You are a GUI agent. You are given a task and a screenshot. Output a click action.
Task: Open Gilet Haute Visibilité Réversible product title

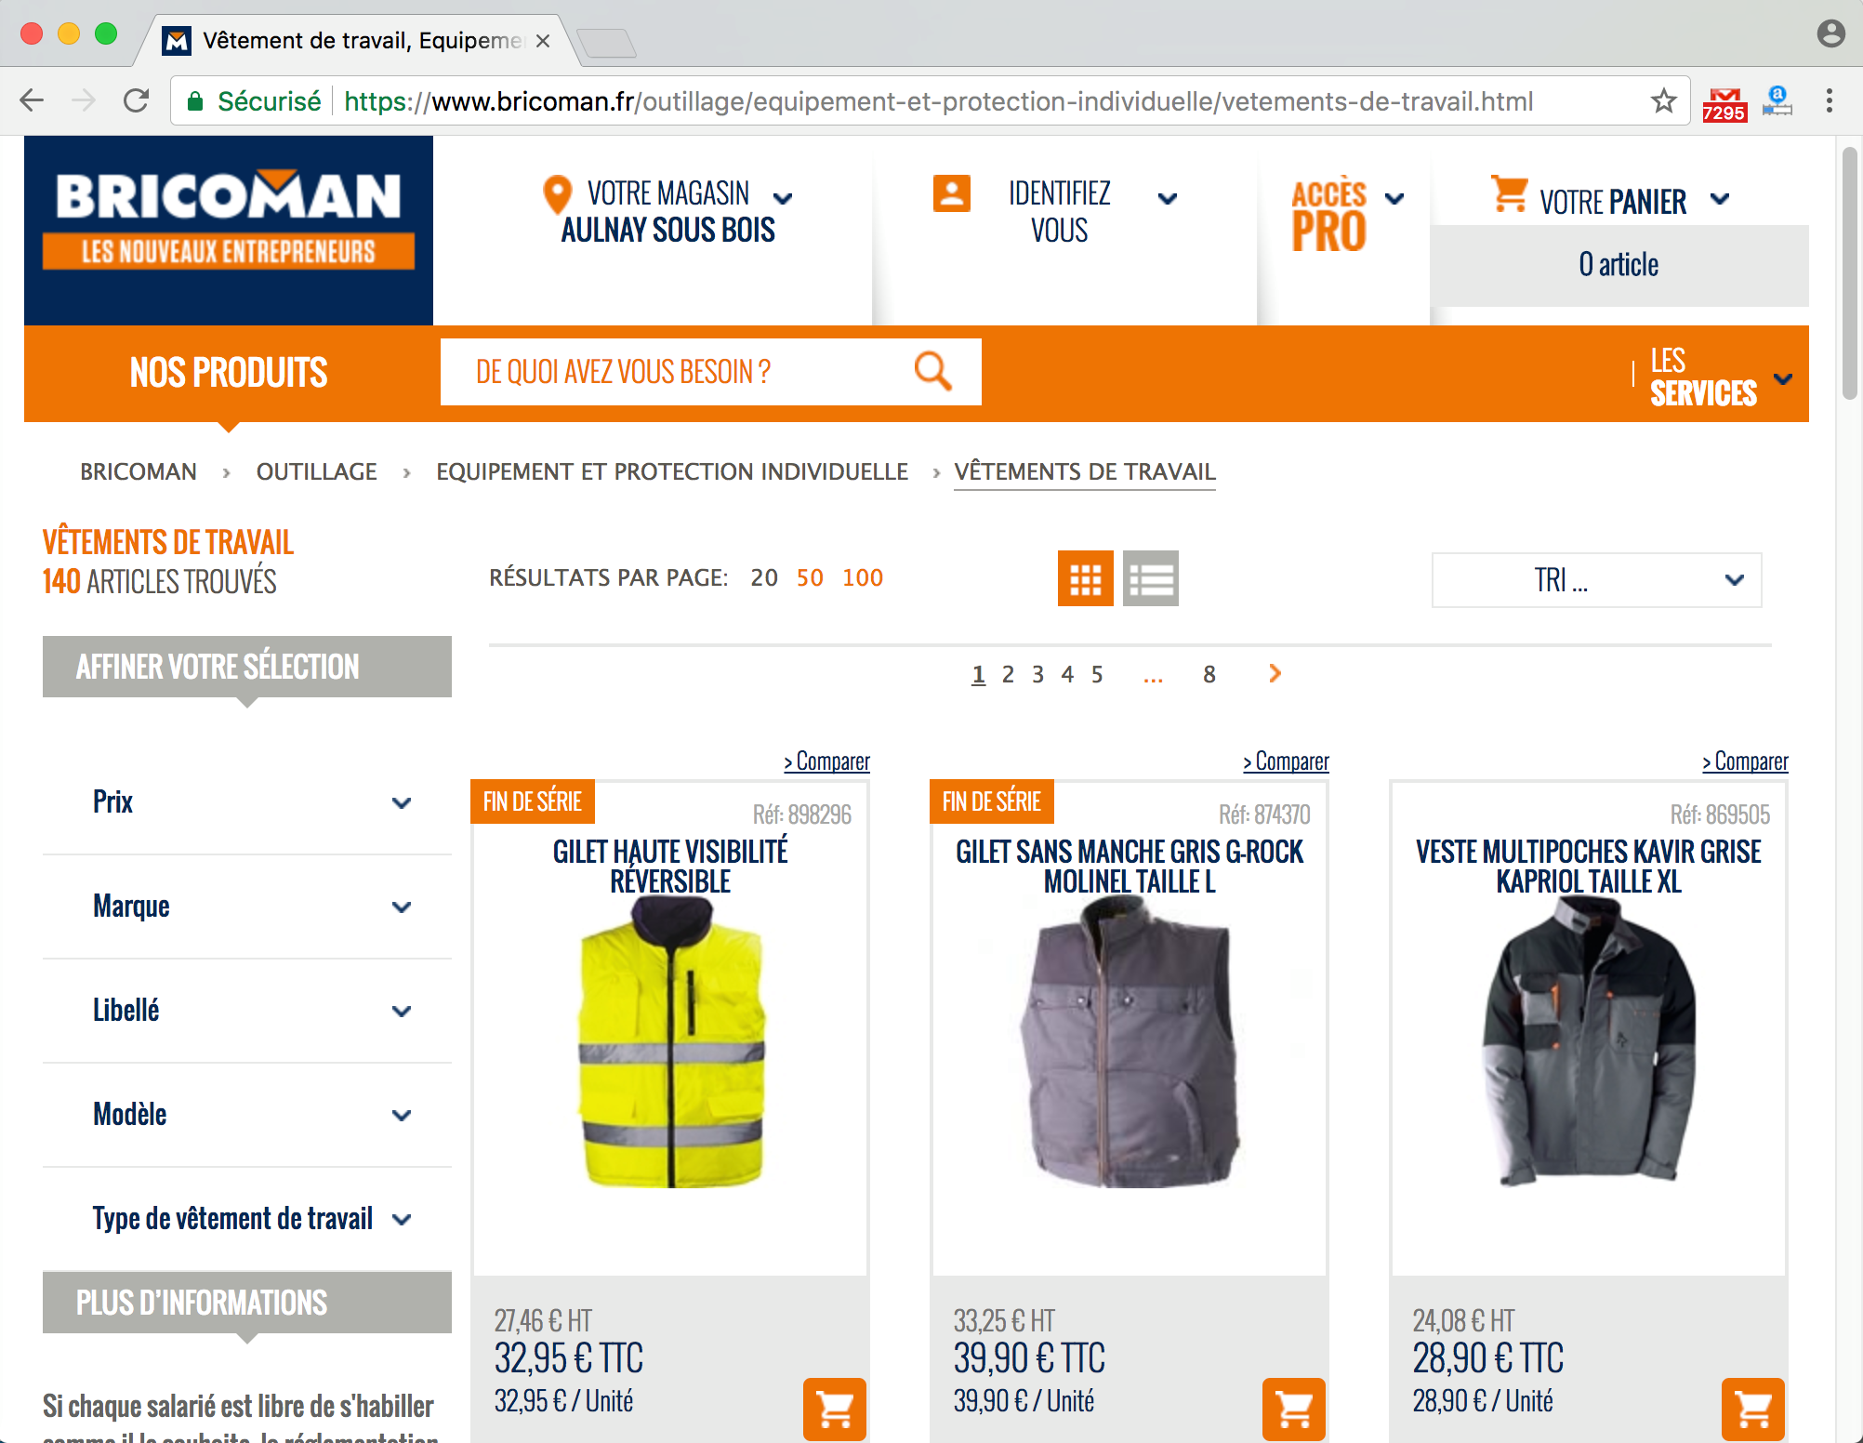[670, 866]
